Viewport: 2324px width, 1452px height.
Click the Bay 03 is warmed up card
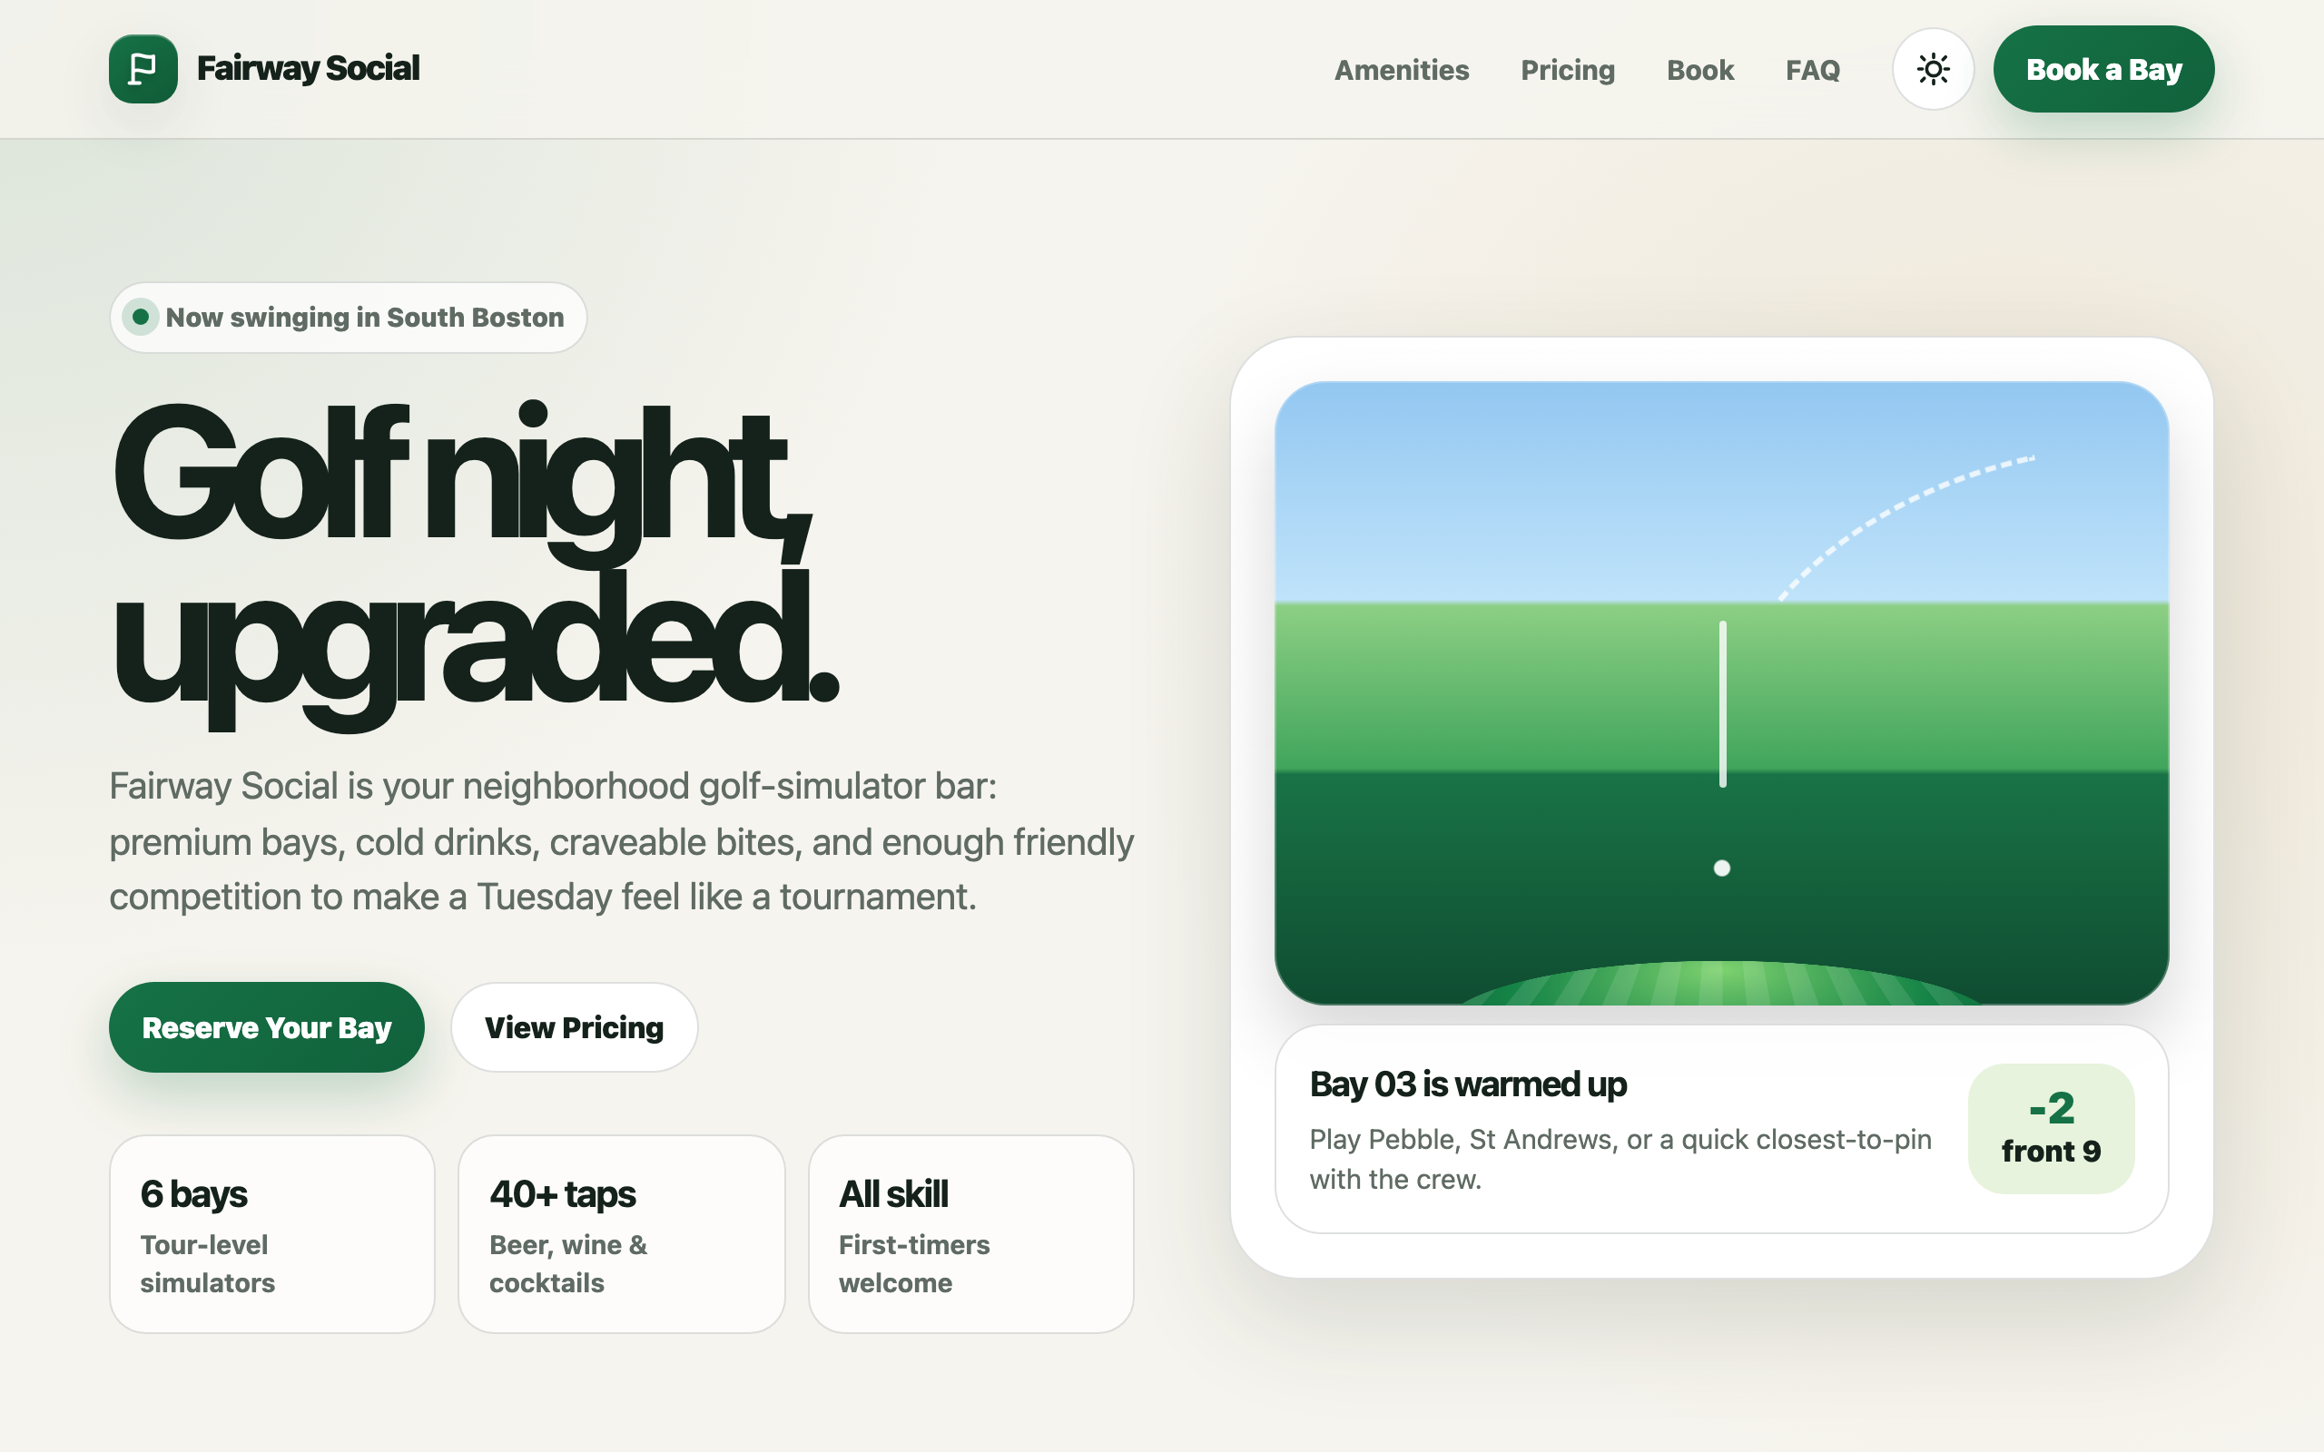tap(1721, 1129)
